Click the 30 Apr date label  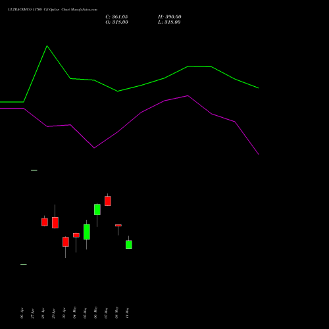(x=64, y=313)
